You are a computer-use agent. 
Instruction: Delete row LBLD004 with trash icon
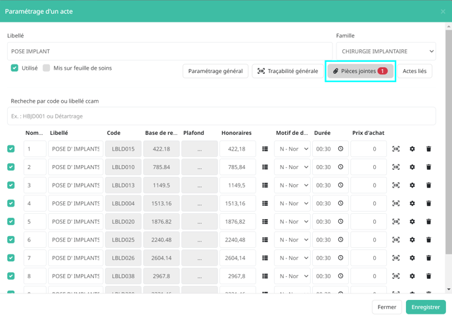tap(428, 203)
